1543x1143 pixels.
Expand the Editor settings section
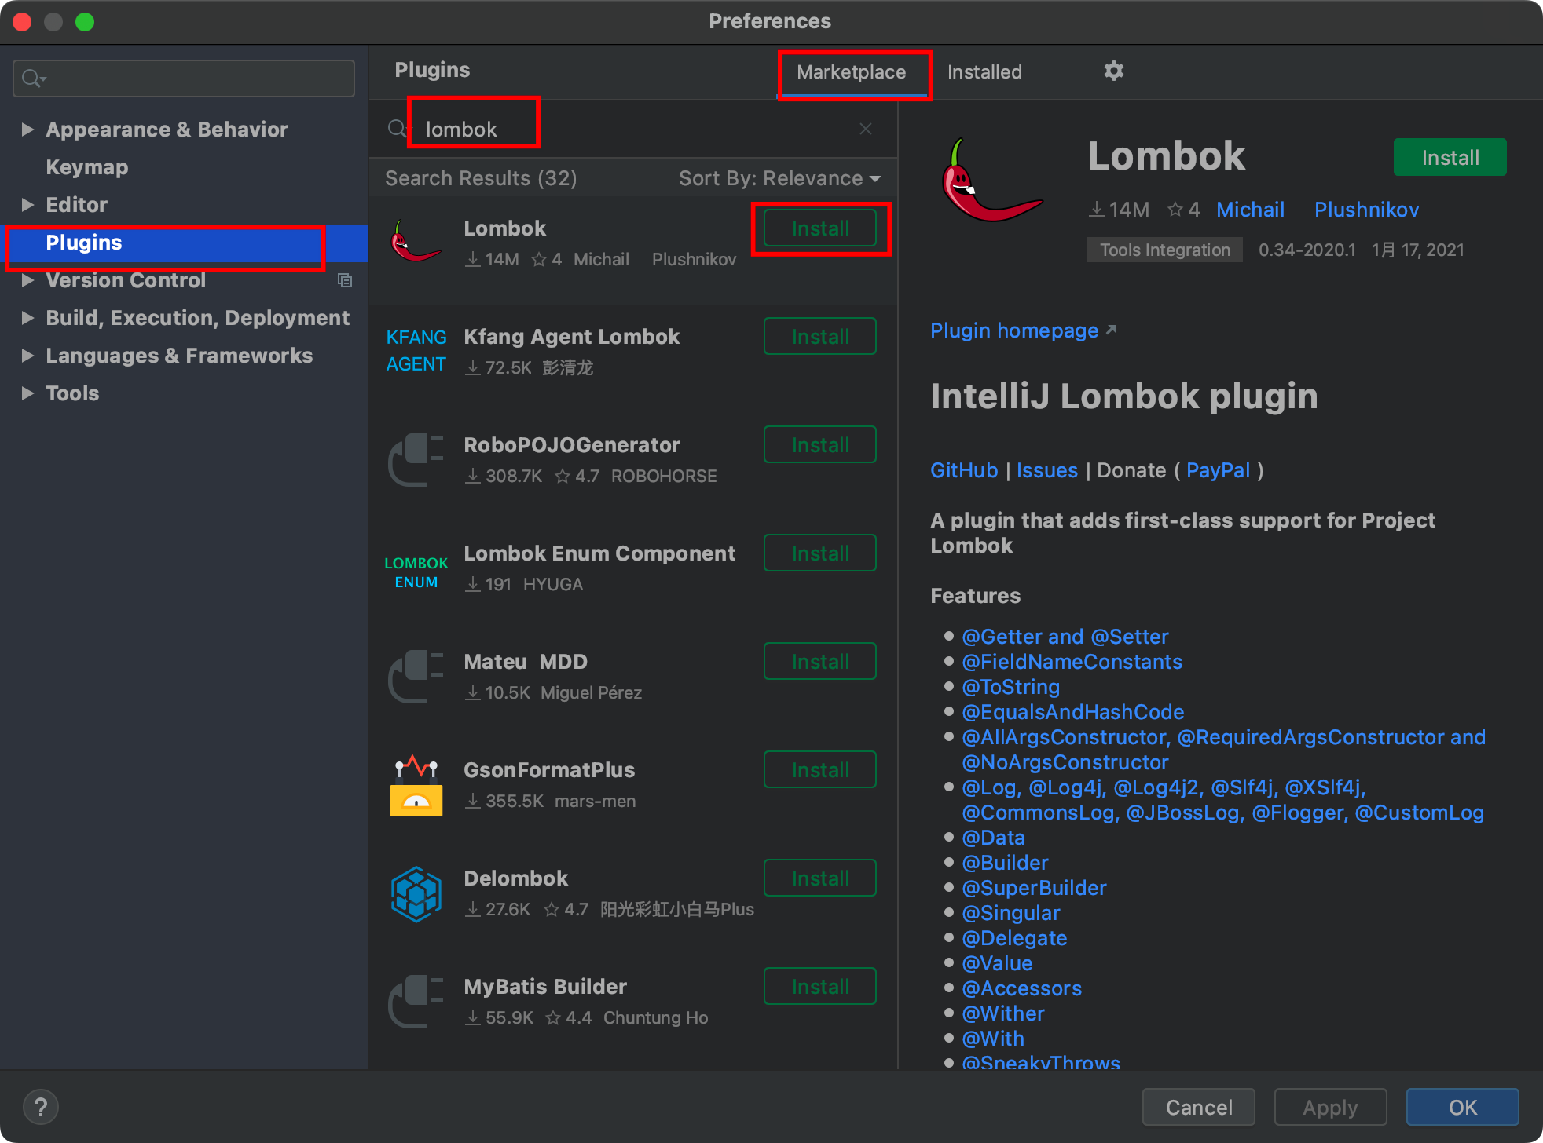[x=27, y=205]
